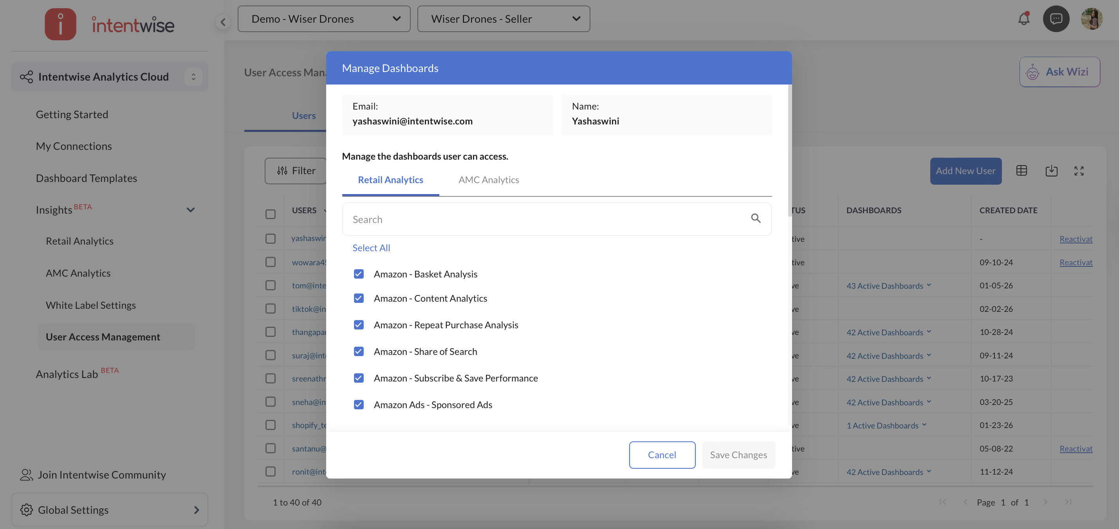Open the chat support icon
This screenshot has height=529, width=1119.
coord(1056,19)
